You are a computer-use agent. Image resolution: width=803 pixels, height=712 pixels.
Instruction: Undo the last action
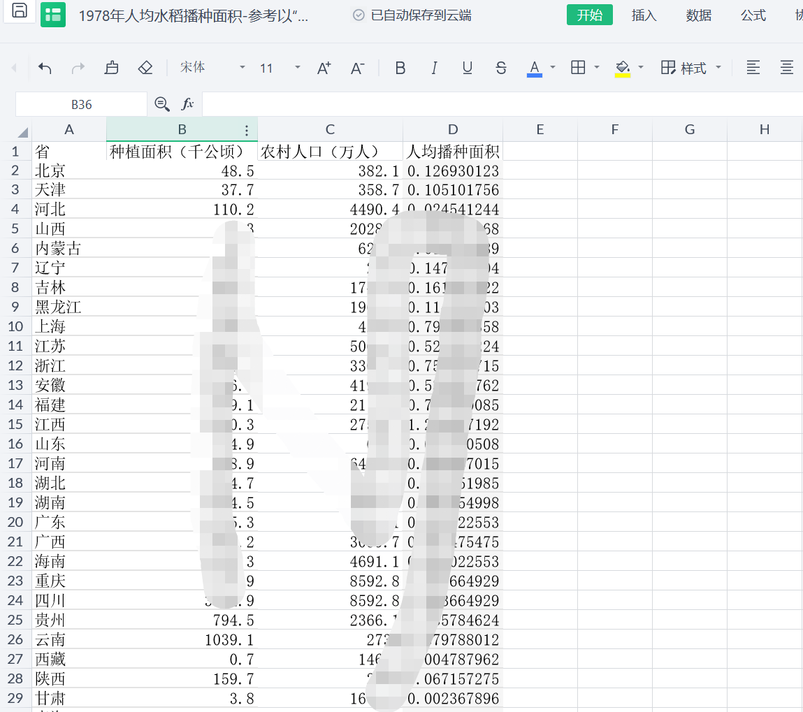coord(45,68)
